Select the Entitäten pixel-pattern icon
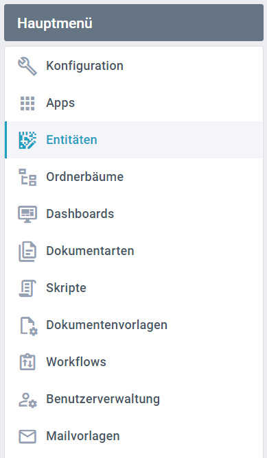This screenshot has height=458, width=267. click(27, 140)
